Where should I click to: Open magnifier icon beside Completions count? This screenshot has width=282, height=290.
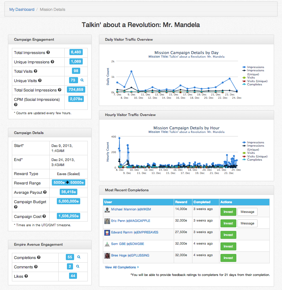pos(79,258)
